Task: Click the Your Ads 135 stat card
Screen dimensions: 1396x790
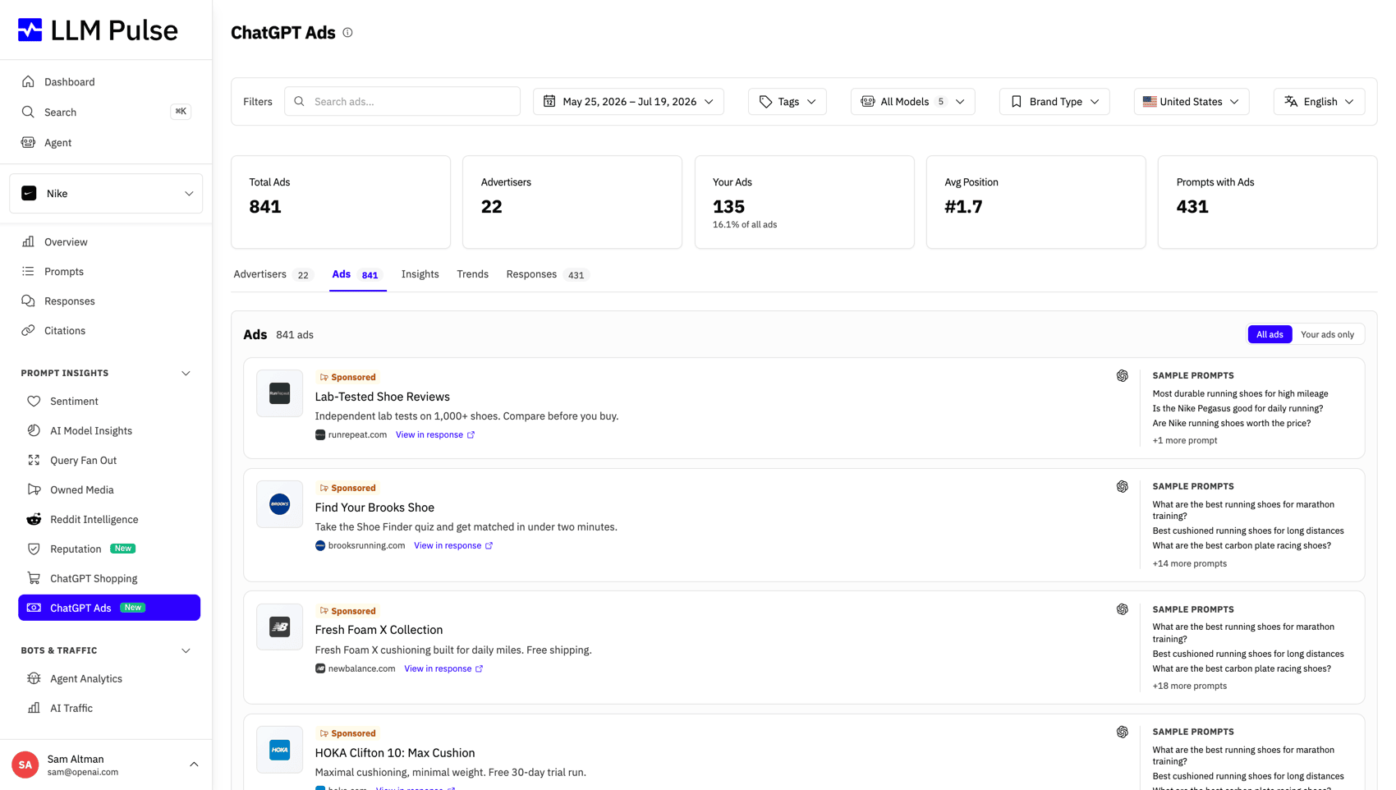Action: point(804,202)
